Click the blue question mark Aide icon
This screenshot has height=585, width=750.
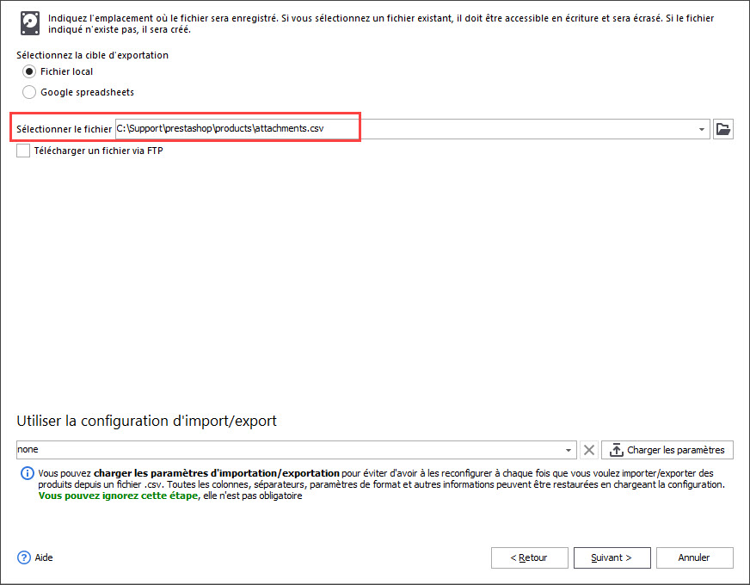click(24, 557)
